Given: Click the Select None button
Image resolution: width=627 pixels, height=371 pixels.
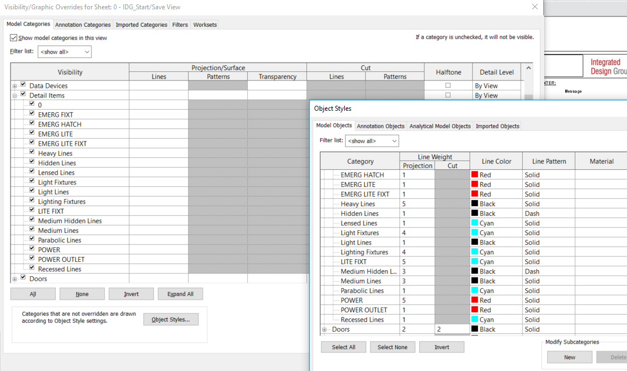Looking at the screenshot, I should click(x=392, y=347).
